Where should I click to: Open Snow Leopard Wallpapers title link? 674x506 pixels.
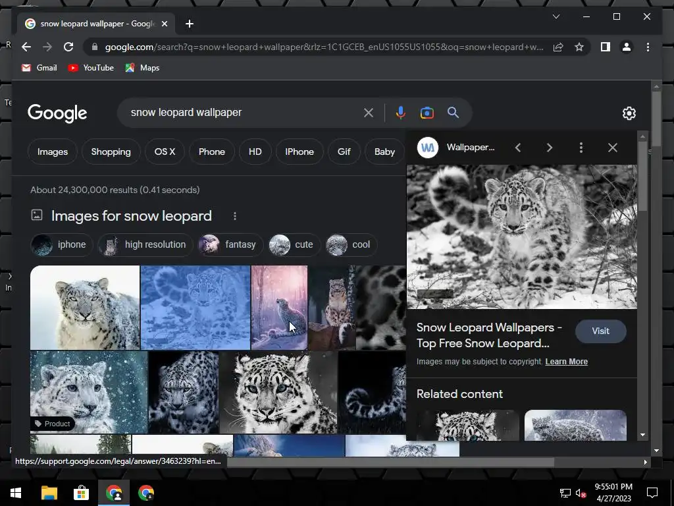489,335
